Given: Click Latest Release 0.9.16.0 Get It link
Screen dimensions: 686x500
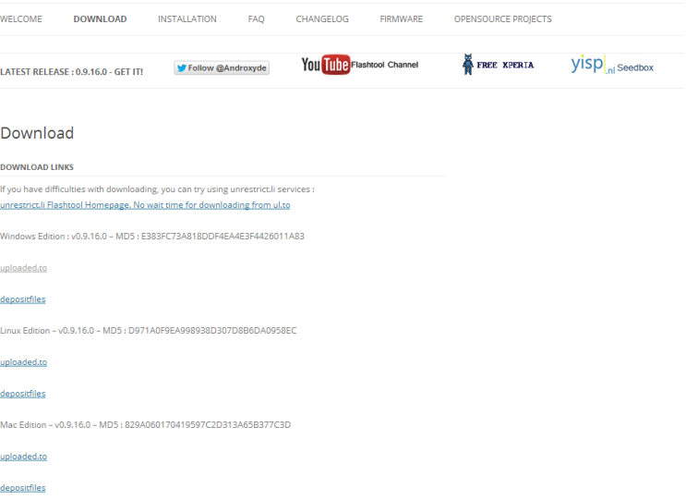Looking at the screenshot, I should point(72,72).
